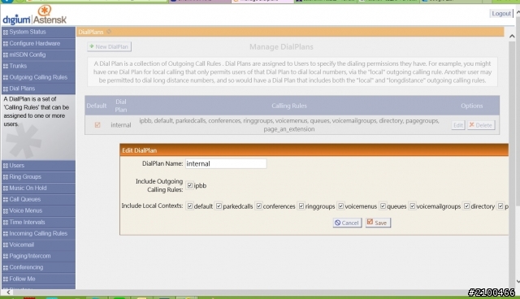
Task: Click inner page scrollbar up arrow
Action: pos(512,36)
